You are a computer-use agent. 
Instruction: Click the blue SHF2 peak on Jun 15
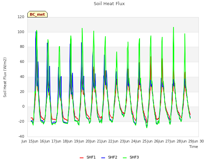click(x=36, y=32)
